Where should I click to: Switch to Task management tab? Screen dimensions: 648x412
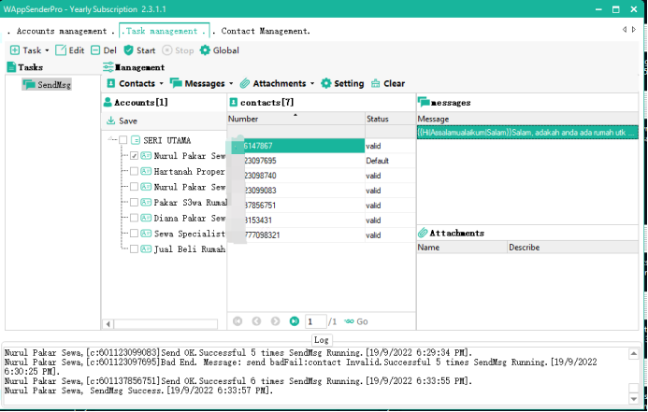(165, 31)
